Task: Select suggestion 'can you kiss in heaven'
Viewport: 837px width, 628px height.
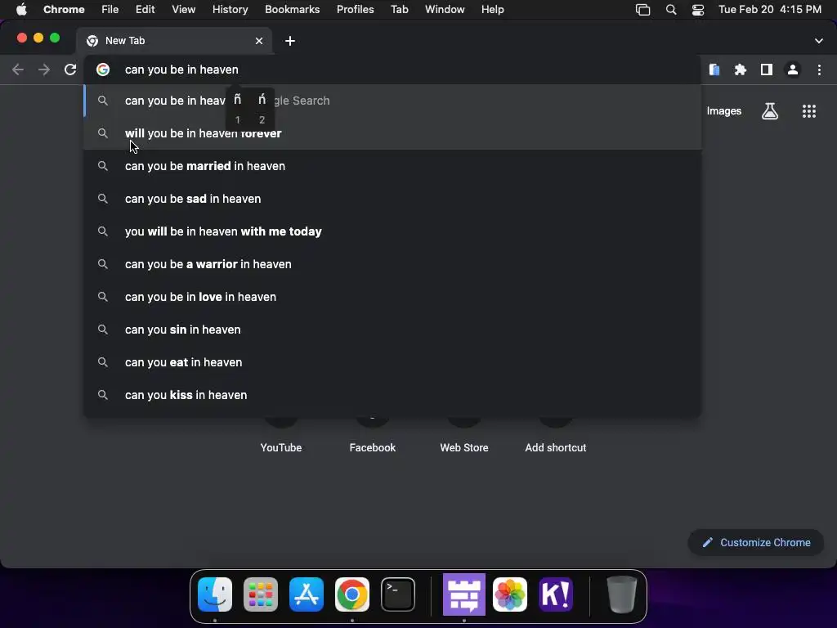Action: click(392, 395)
